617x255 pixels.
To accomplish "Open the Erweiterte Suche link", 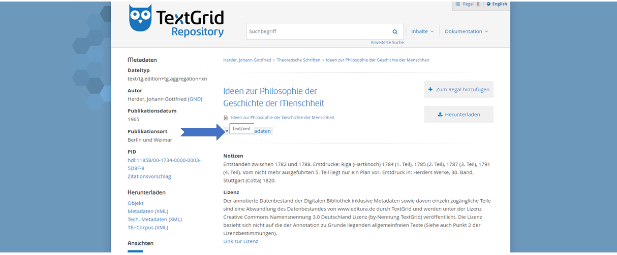I will (x=387, y=43).
